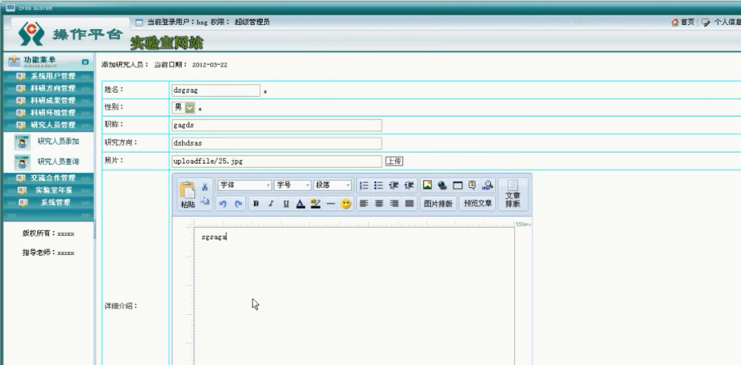Click the Copy icon in editor toolbar
This screenshot has height=365, width=741.
[205, 201]
